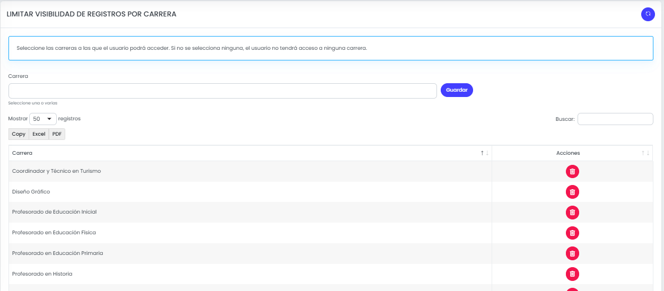
Task: Delete Profesorado en Educación Física row
Action: click(x=572, y=233)
